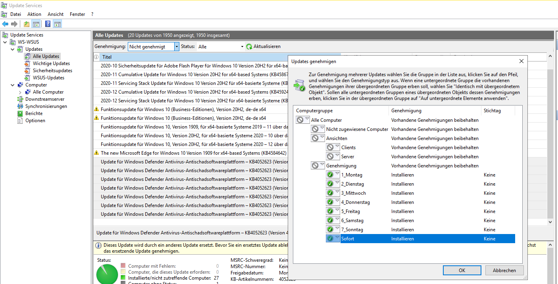
Task: Select Update Services root node icon
Action: click(5, 35)
